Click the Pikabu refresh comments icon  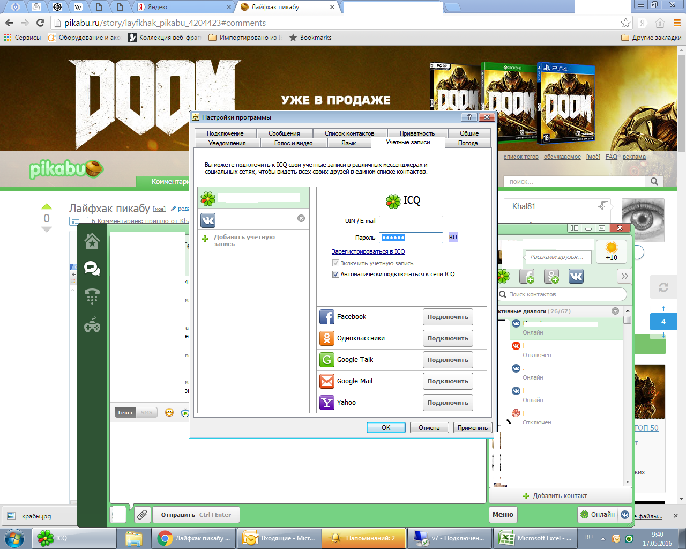663,287
